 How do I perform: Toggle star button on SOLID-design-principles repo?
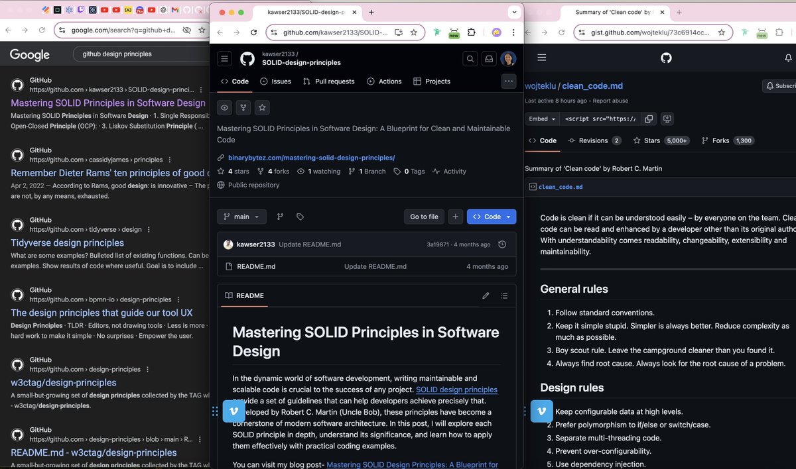point(262,107)
